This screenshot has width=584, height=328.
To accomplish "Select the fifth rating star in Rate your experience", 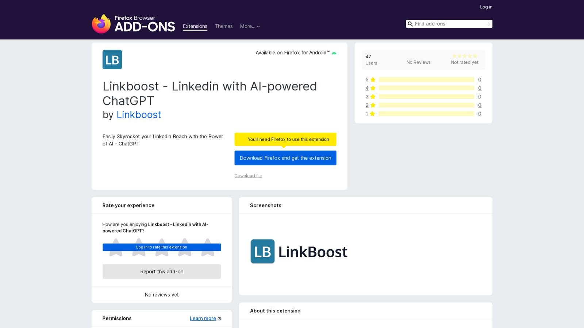I will tap(208, 247).
